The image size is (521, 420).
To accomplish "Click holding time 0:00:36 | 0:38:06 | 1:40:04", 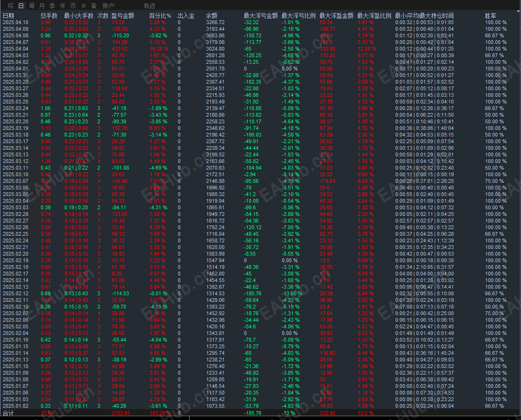I will 425,128.
